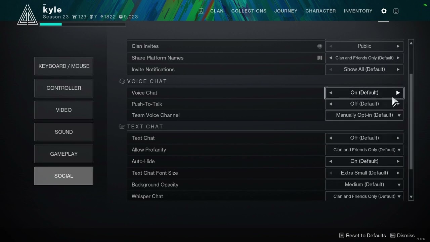
Task: Click left arrow on Push-To-Talk setting
Action: [331, 104]
